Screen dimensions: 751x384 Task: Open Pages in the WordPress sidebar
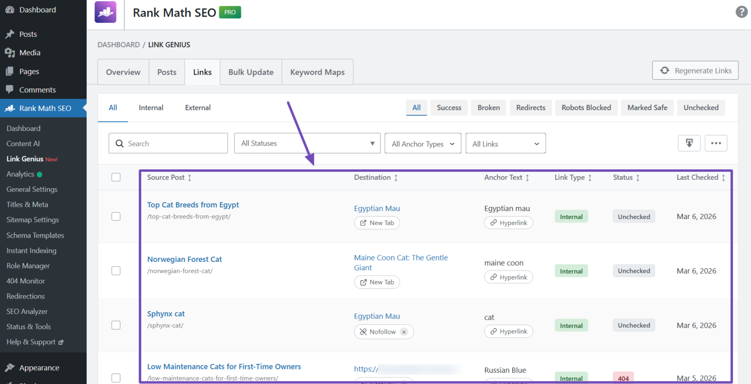(x=29, y=71)
